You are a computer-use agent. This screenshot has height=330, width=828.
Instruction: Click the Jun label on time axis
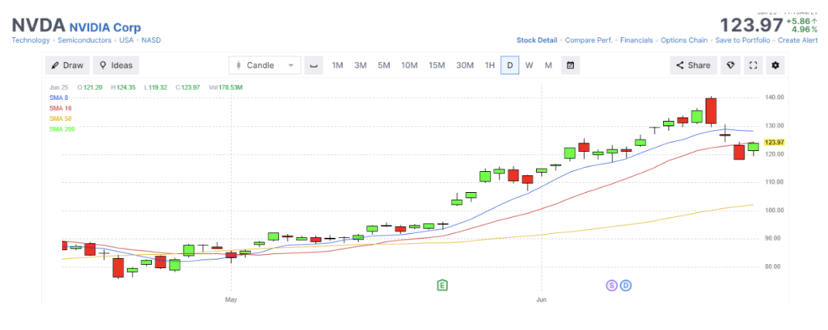541,299
